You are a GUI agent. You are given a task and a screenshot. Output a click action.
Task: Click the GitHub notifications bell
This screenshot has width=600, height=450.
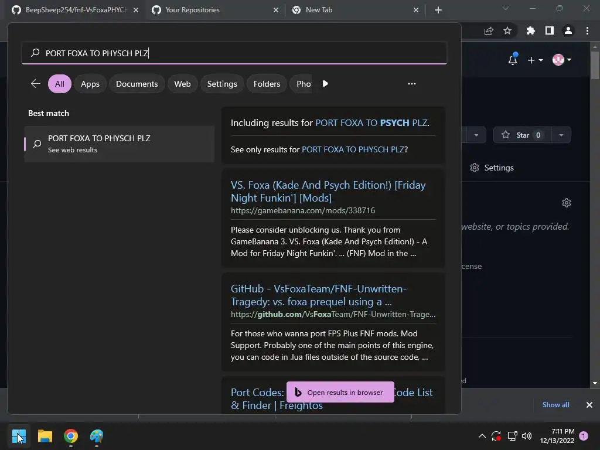pyautogui.click(x=513, y=59)
